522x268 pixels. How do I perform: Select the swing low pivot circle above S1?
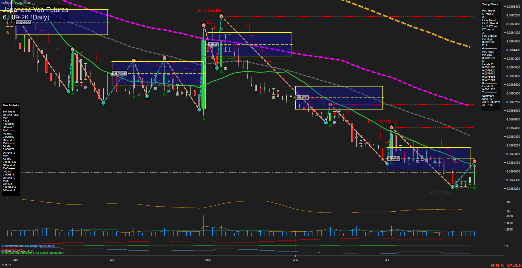click(x=453, y=188)
